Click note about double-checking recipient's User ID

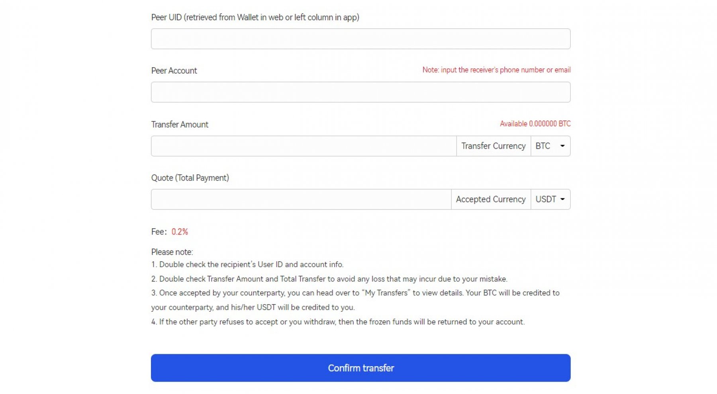(247, 264)
